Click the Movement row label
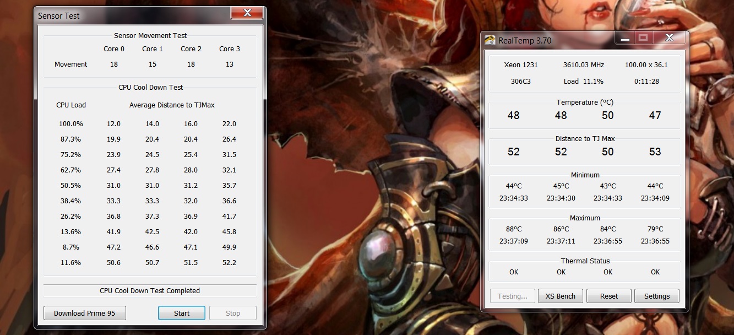The image size is (734, 335). (71, 64)
